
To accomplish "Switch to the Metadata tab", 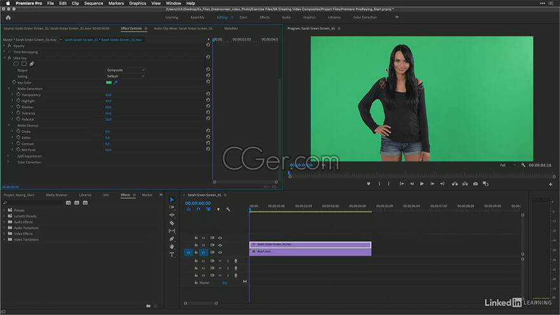I will pos(231,28).
